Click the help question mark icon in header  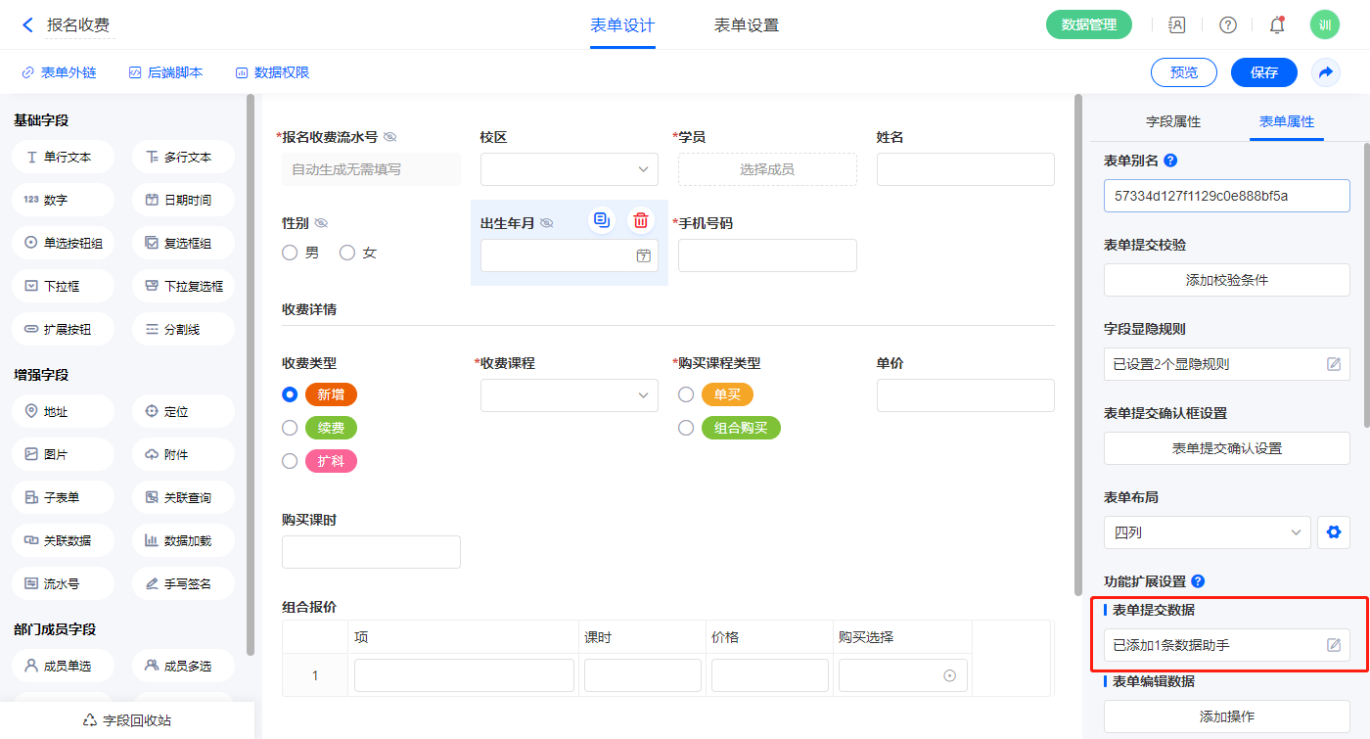point(1227,25)
